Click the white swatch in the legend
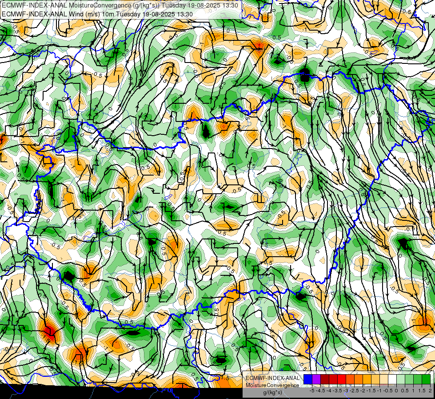 (392, 379)
